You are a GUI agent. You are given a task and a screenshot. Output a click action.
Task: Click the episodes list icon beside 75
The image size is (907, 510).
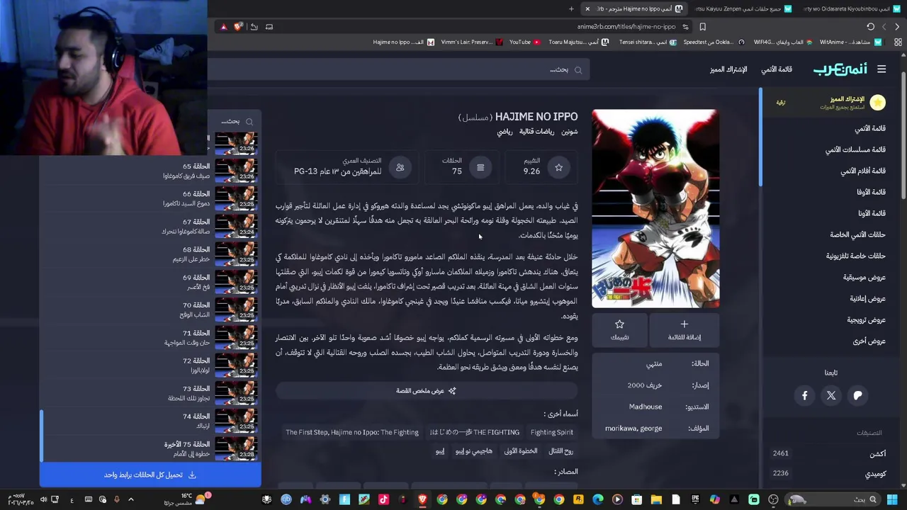pyautogui.click(x=480, y=167)
